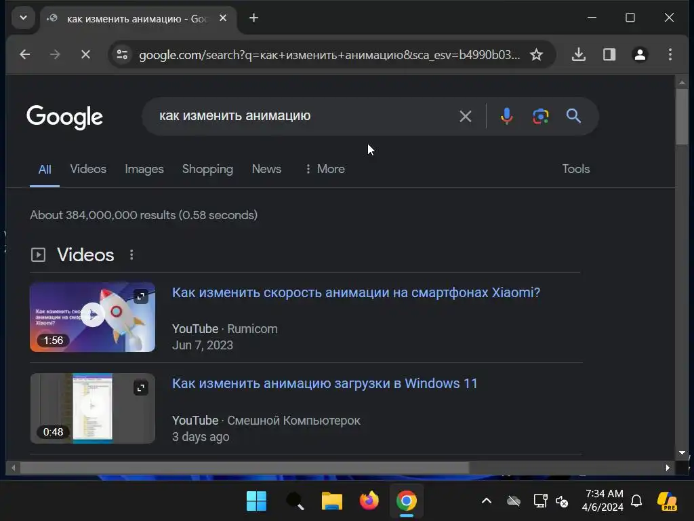View site information icon in address bar
This screenshot has height=521, width=694.
[x=122, y=54]
